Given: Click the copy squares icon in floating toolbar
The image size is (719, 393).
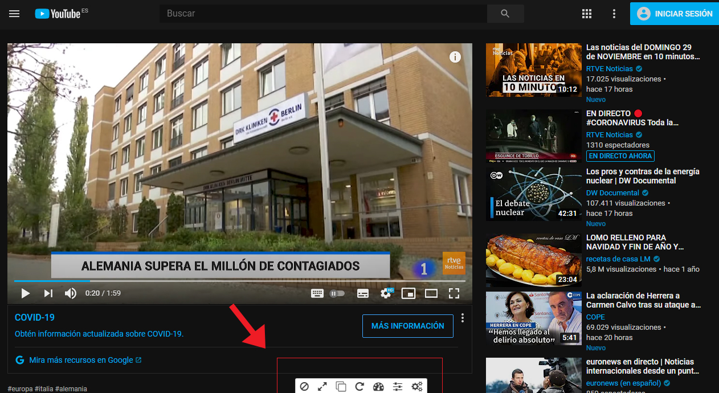Looking at the screenshot, I should (341, 387).
